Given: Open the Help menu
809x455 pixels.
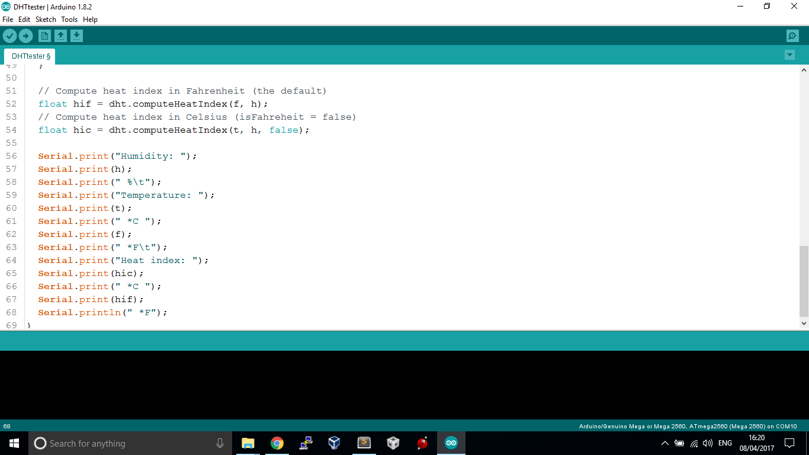Looking at the screenshot, I should click(x=90, y=20).
